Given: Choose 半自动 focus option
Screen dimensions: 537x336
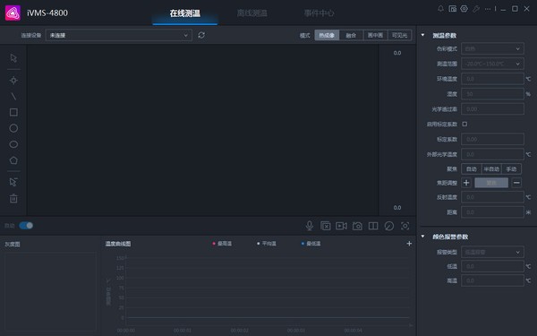Looking at the screenshot, I should coord(491,169).
